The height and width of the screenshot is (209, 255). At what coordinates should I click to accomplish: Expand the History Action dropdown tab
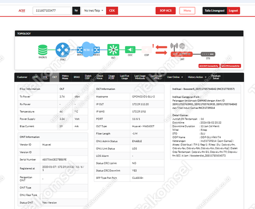pos(197,77)
